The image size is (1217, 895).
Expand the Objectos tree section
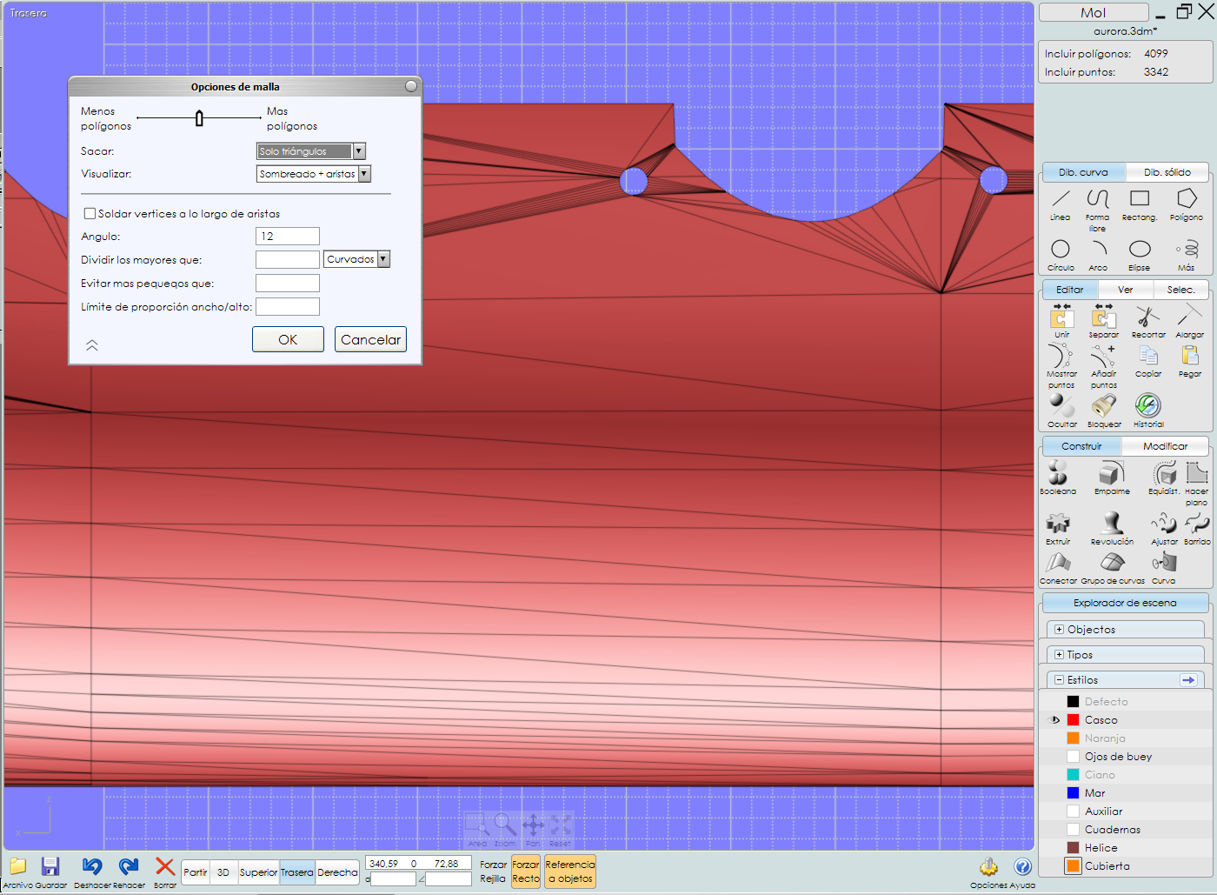point(1059,629)
